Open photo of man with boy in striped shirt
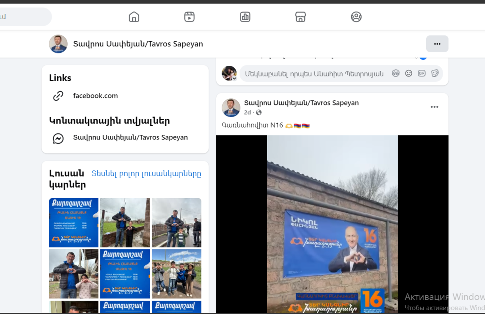 point(177,223)
